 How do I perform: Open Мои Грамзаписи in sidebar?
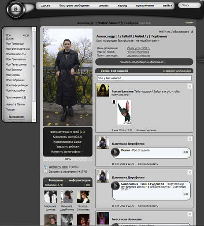point(16,59)
